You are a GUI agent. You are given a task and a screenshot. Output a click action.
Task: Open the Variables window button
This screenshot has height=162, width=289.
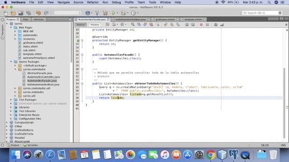[x=31, y=145]
